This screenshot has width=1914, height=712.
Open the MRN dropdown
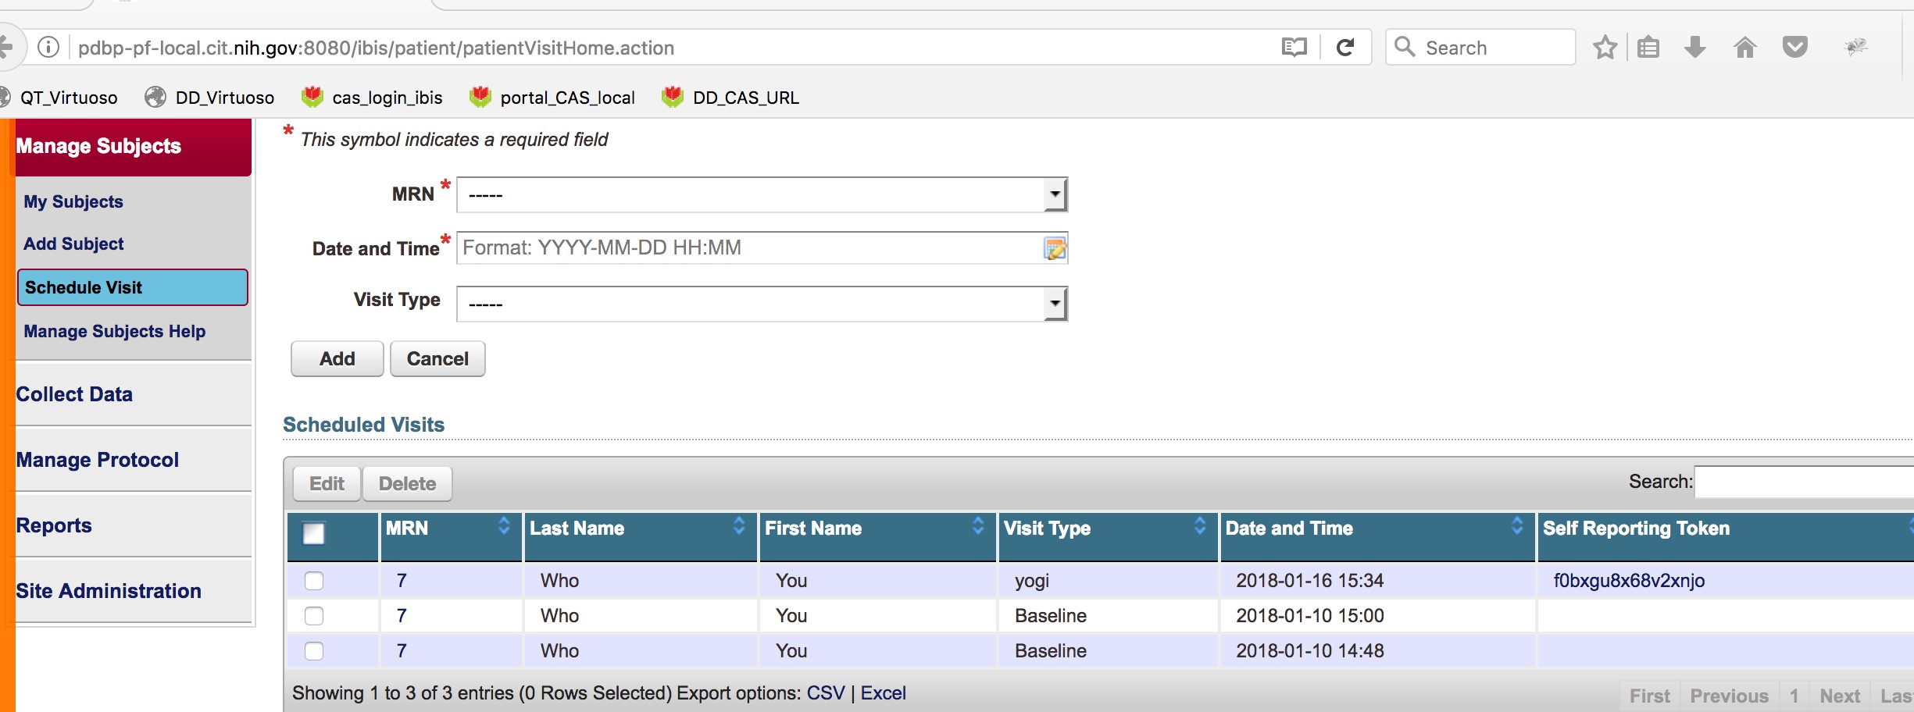pyautogui.click(x=762, y=194)
